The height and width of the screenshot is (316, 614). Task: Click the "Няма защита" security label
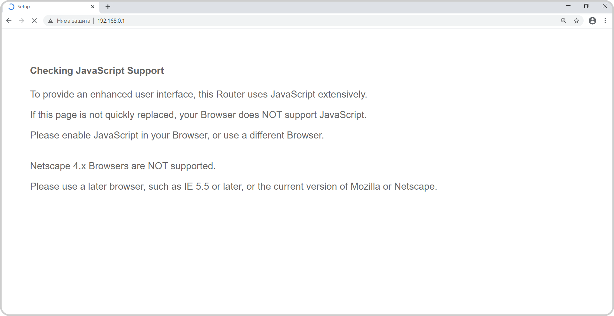tap(73, 21)
